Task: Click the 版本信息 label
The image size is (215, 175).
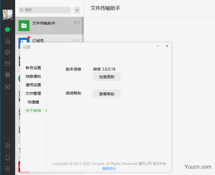Action: 74,69
